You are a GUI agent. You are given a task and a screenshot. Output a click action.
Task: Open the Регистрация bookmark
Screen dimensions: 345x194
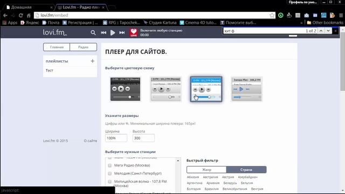pos(80,23)
